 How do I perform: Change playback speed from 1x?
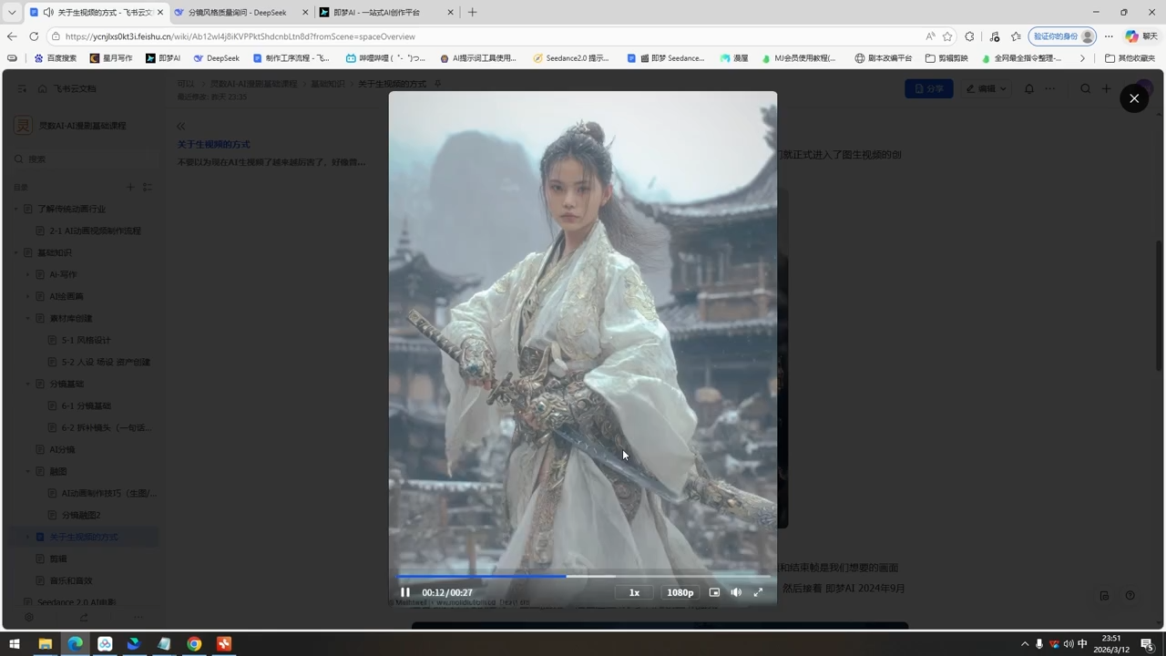coord(634,592)
